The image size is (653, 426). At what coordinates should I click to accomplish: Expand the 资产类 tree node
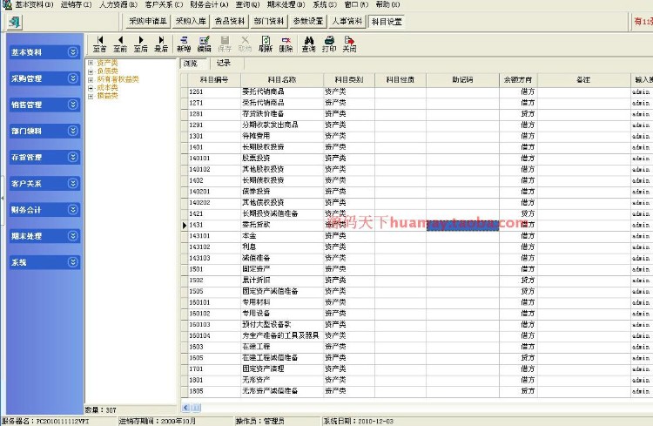[91, 63]
